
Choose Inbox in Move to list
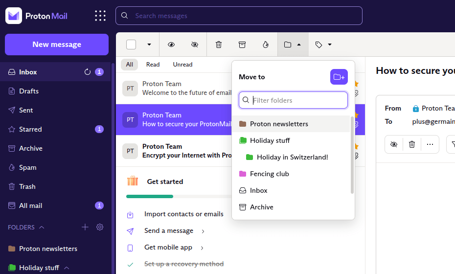click(291, 190)
